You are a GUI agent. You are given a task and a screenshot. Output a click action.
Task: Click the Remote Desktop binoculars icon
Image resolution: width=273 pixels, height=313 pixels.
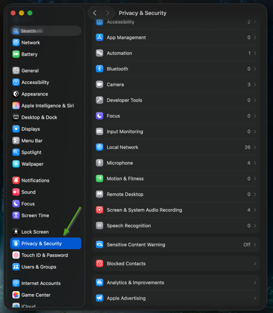[99, 194]
